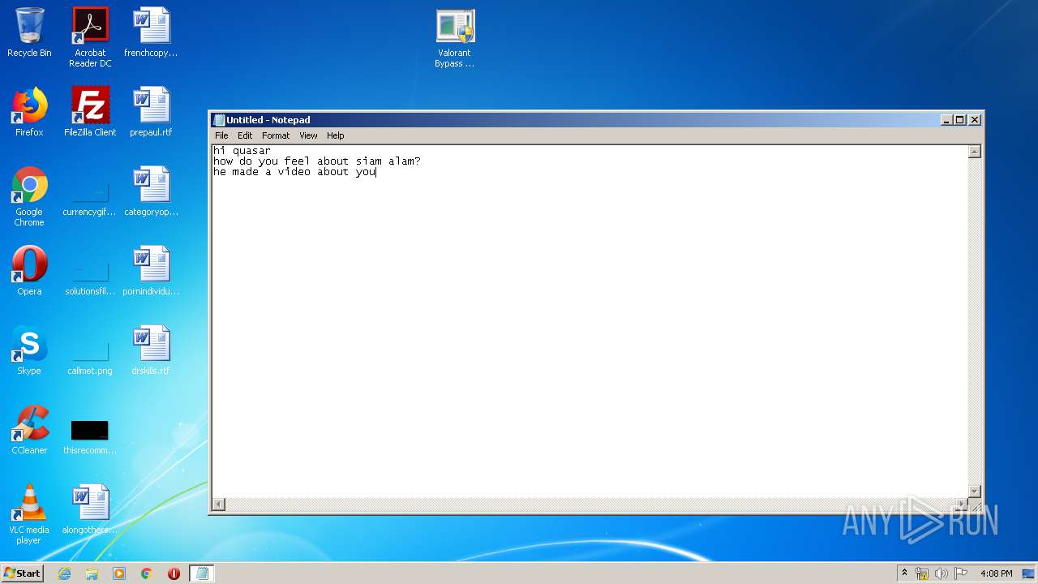This screenshot has width=1038, height=584.
Task: Click Notepad vertical scrollbar down arrow
Action: point(975,492)
